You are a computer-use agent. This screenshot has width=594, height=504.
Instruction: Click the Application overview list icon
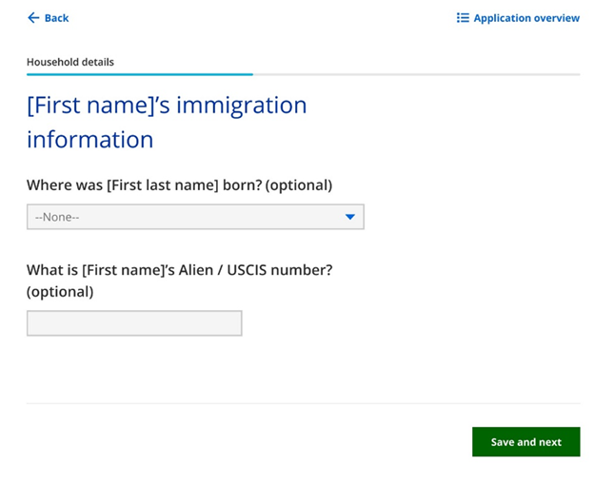(x=463, y=18)
